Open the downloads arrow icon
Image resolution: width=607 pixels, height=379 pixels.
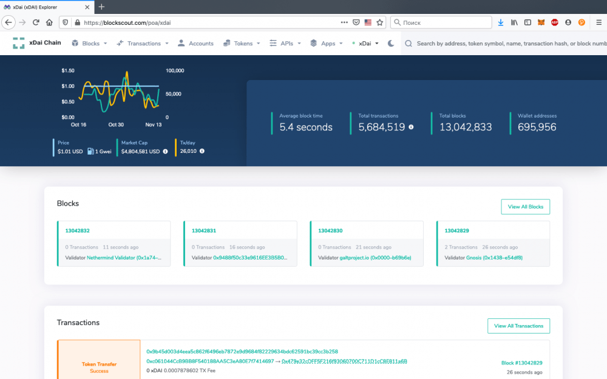501,22
